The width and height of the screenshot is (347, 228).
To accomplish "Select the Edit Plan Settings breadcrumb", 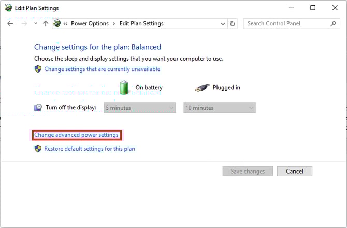I will [141, 24].
